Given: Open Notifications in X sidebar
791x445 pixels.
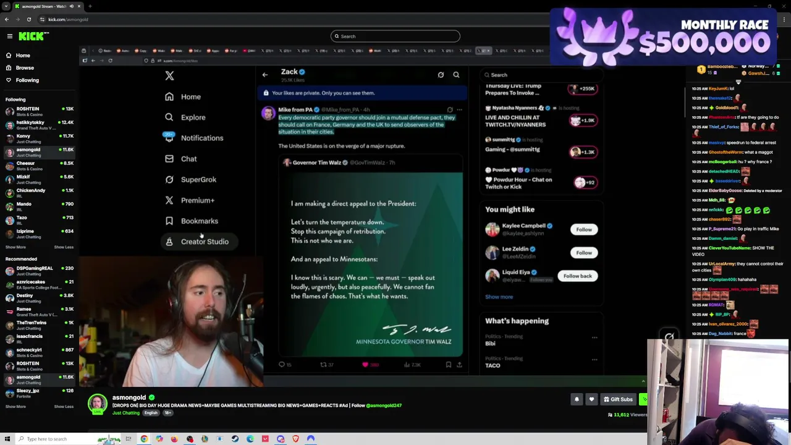Looking at the screenshot, I should (193, 138).
